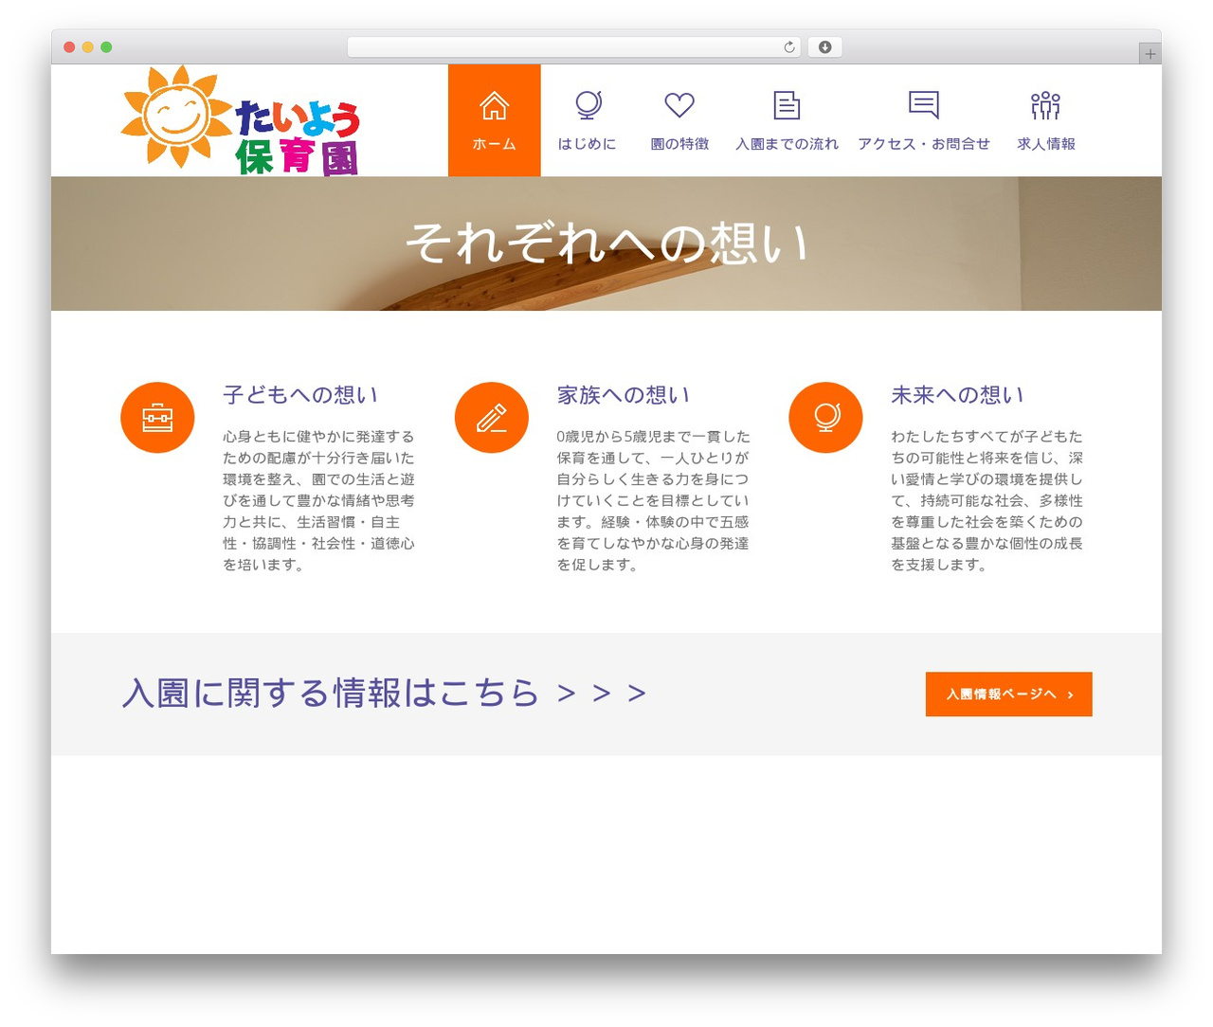Close the browser window with red button

click(x=69, y=47)
